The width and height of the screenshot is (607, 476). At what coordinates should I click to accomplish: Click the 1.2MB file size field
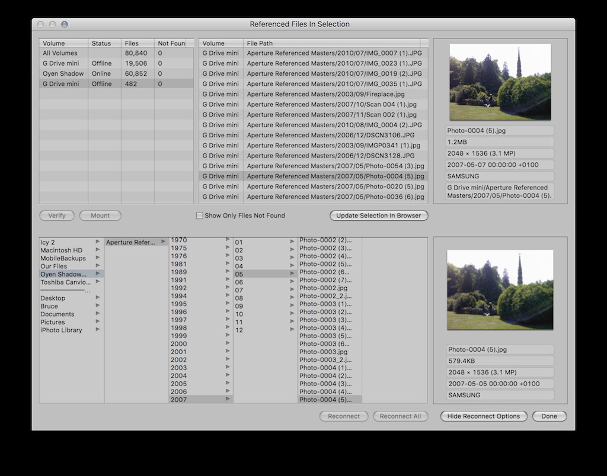tap(500, 142)
